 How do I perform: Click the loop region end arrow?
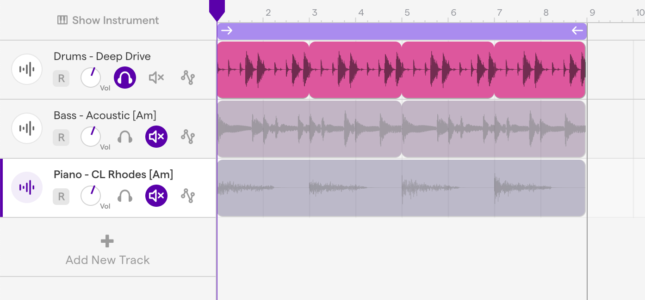coord(577,31)
